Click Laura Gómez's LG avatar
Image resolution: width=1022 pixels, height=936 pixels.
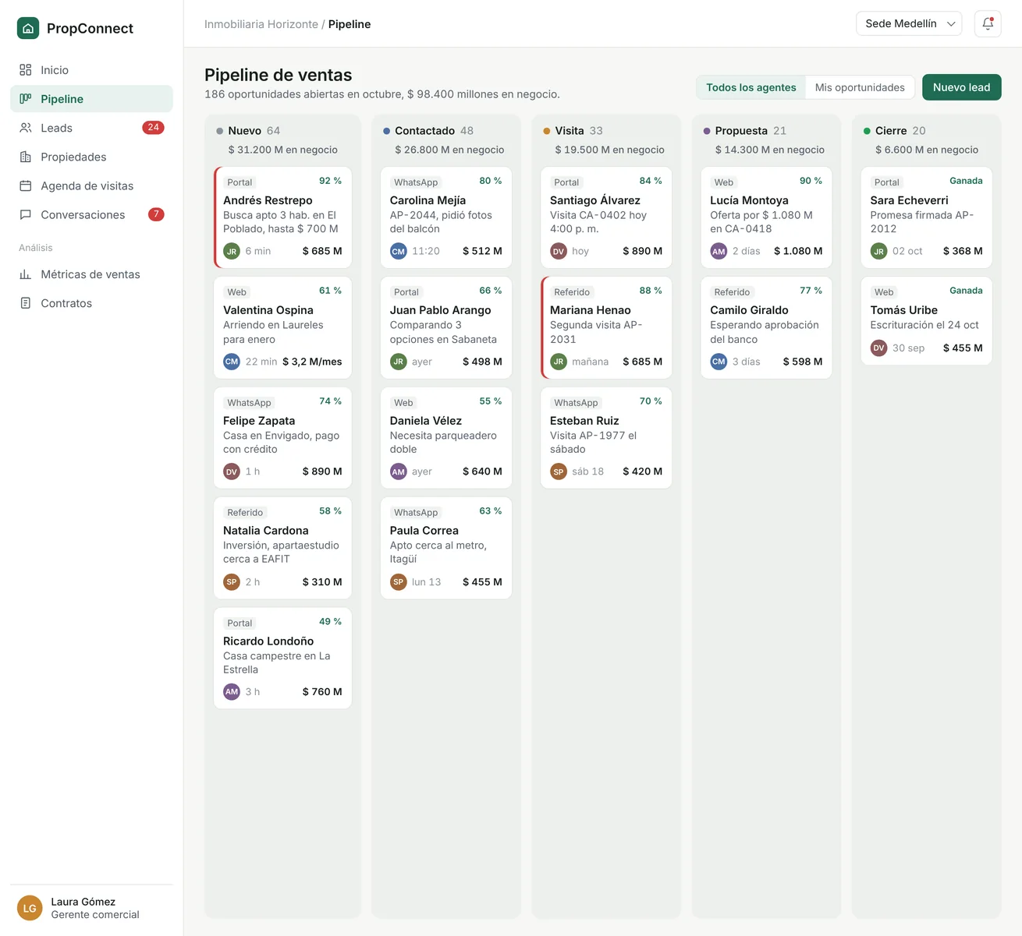(30, 908)
